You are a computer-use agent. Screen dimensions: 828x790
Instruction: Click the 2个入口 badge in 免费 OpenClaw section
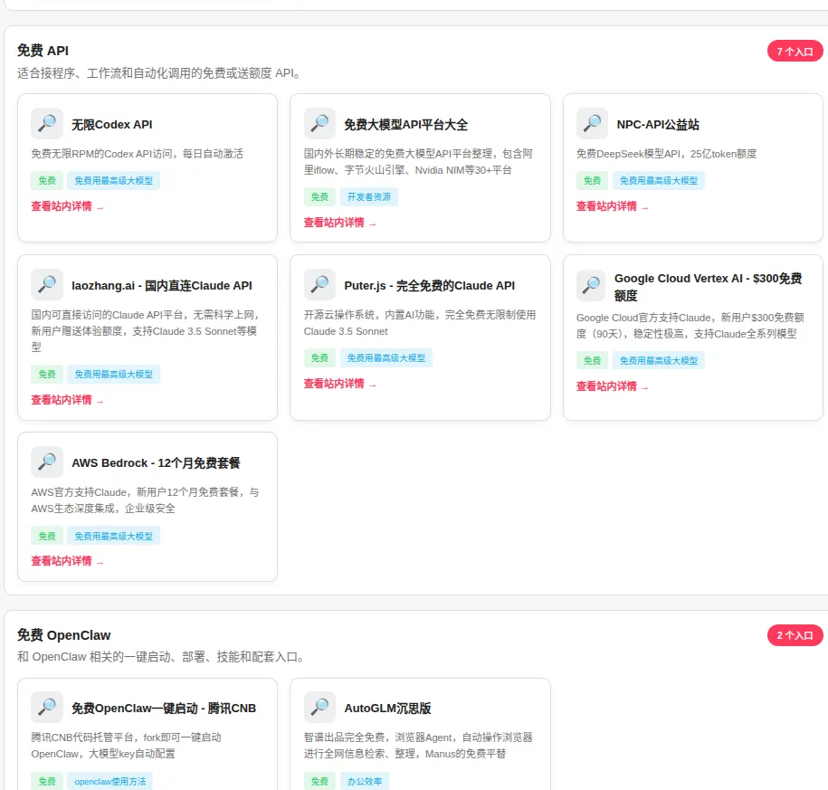pos(795,635)
